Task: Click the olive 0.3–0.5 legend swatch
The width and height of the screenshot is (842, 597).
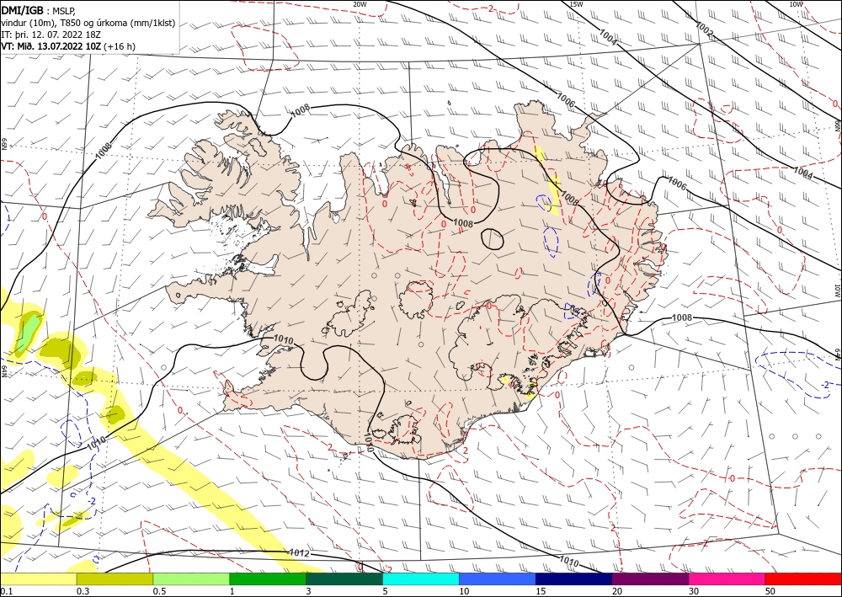Action: [x=115, y=578]
